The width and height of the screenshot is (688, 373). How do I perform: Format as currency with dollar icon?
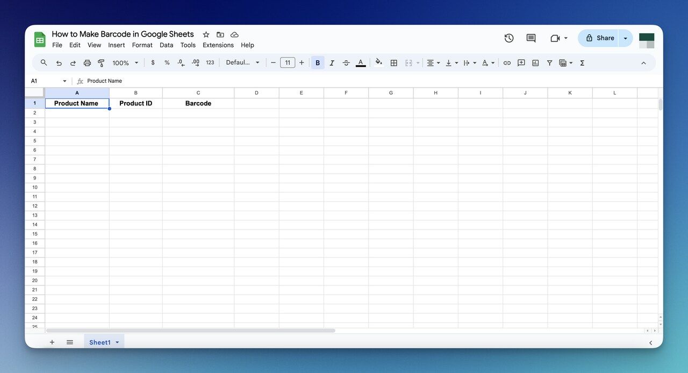(153, 63)
